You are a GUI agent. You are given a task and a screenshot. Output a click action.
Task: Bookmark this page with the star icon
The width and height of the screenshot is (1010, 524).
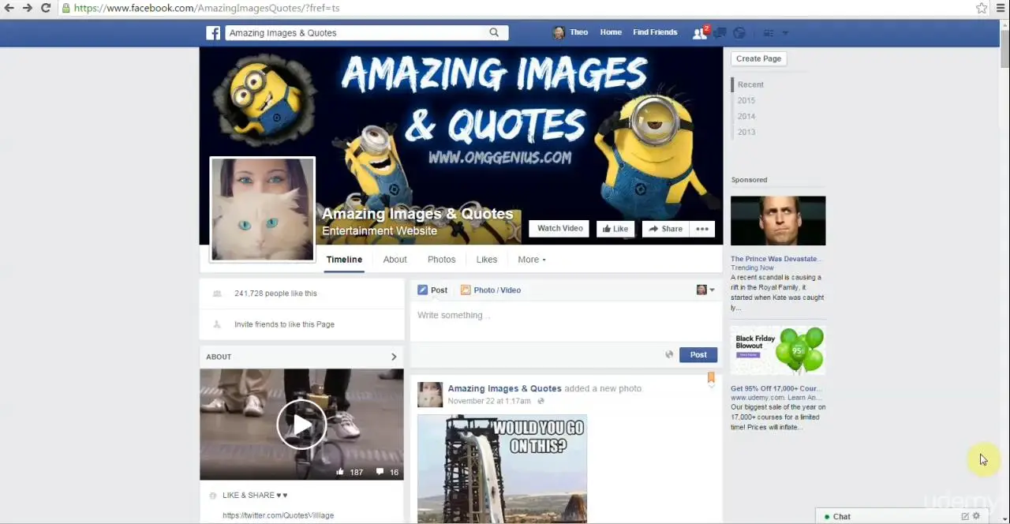coord(982,8)
